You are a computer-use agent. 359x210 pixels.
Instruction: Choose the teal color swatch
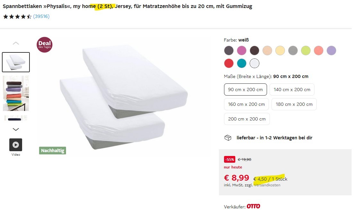click(242, 63)
